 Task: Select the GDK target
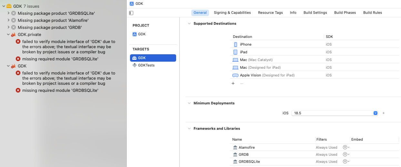tap(153, 58)
